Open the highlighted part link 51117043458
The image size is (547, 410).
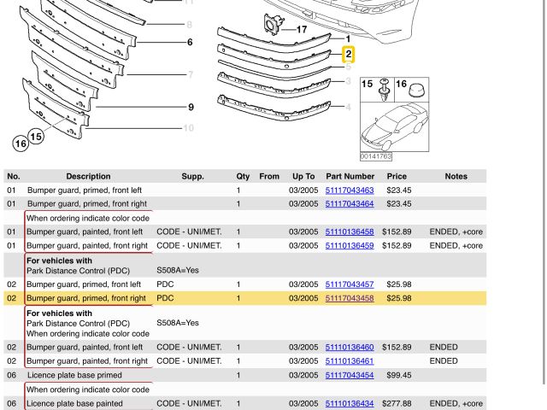click(350, 299)
